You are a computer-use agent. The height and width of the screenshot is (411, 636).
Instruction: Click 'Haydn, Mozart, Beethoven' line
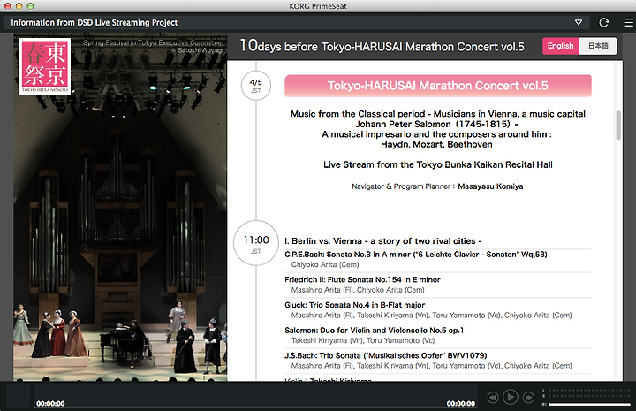pos(436,144)
